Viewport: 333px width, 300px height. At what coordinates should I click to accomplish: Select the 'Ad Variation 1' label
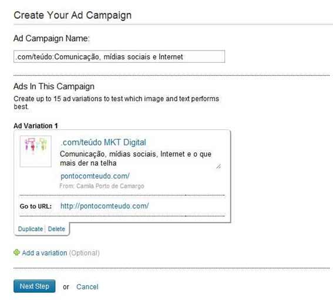click(x=36, y=126)
